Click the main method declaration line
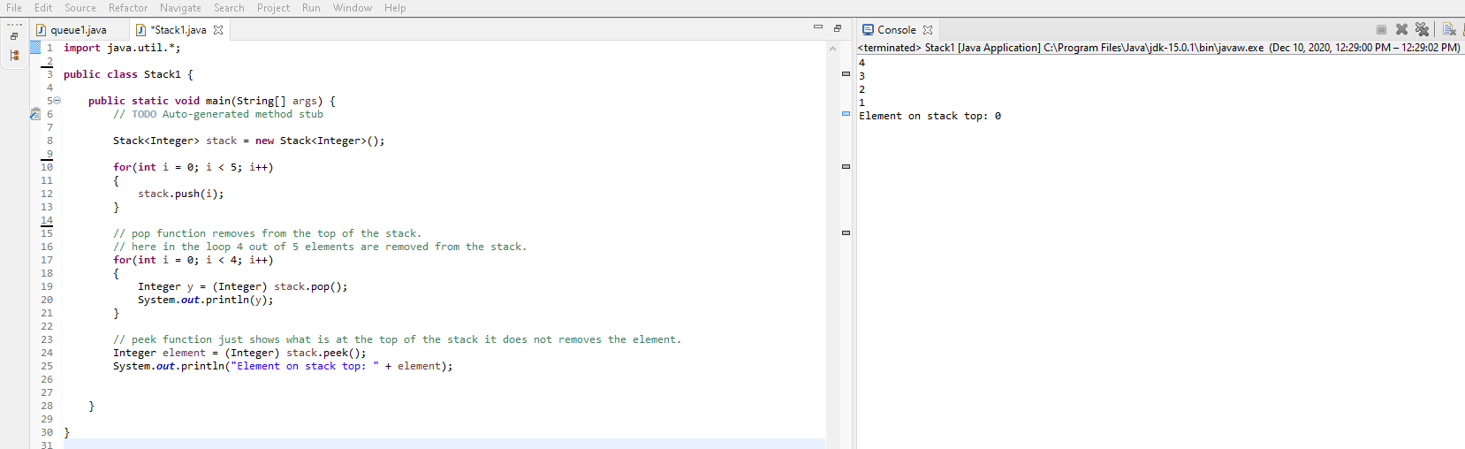The image size is (1465, 449). coord(212,101)
